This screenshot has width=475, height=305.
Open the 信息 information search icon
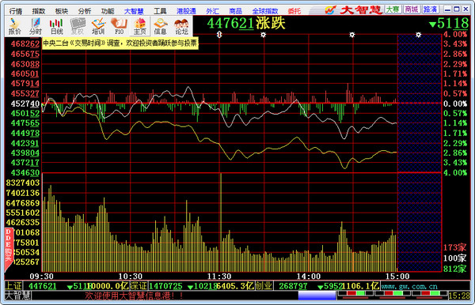pyautogui.click(x=160, y=26)
